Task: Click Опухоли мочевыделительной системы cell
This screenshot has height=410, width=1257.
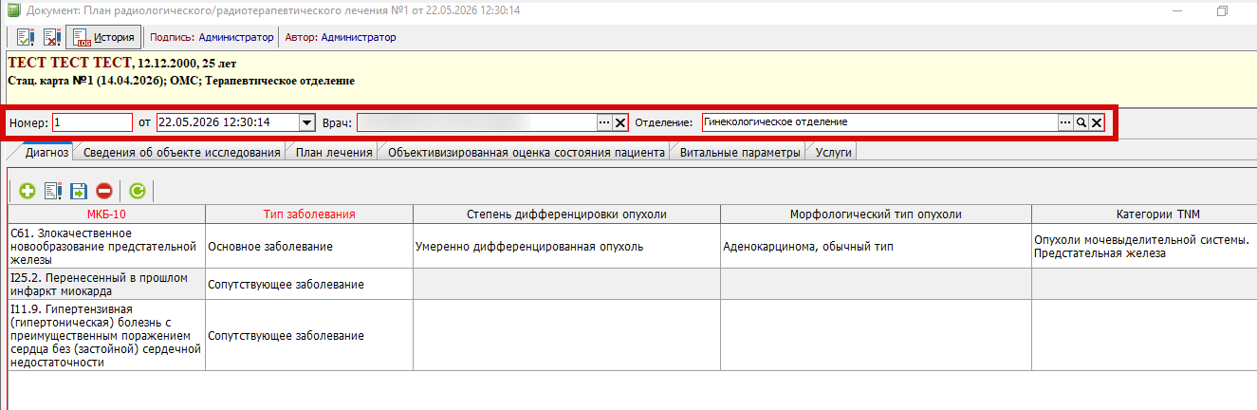Action: (x=1143, y=246)
